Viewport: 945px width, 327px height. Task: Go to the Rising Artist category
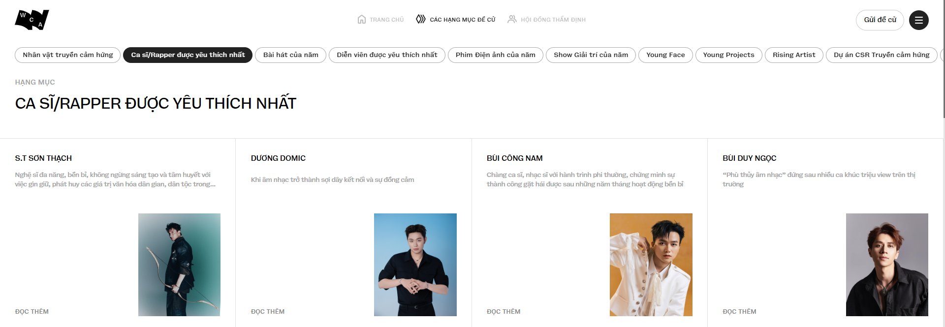click(x=793, y=55)
